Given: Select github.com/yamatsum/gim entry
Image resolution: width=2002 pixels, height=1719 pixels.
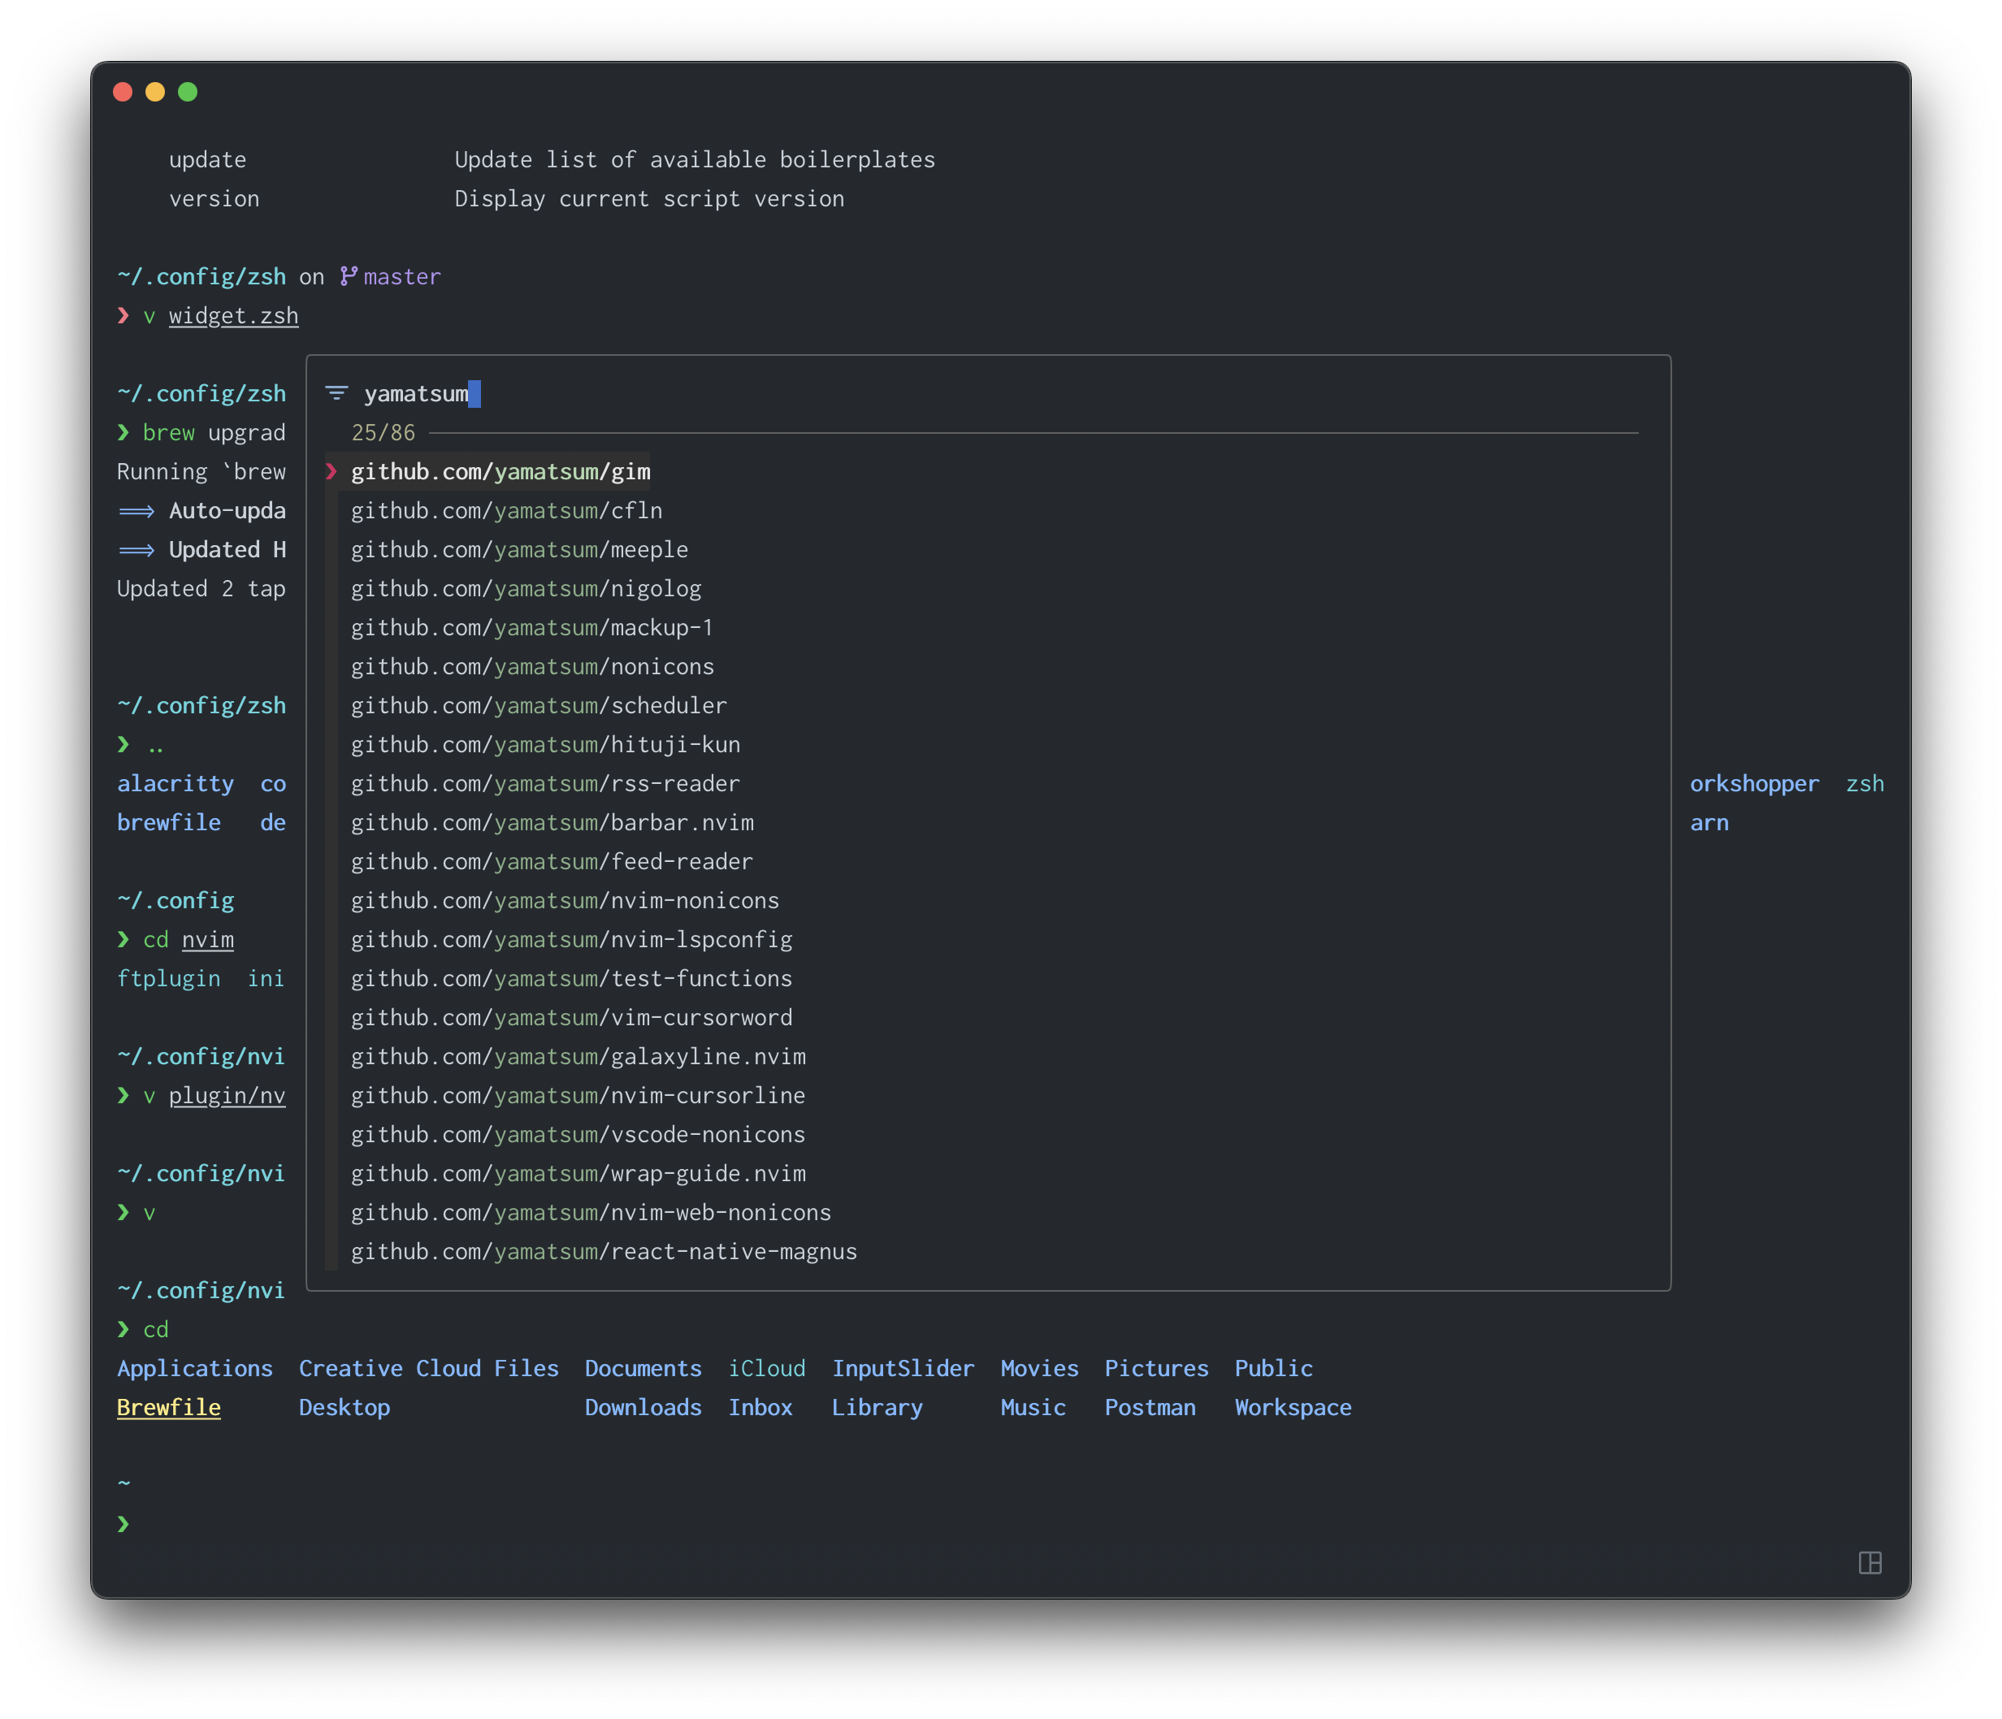Looking at the screenshot, I should (x=500, y=471).
